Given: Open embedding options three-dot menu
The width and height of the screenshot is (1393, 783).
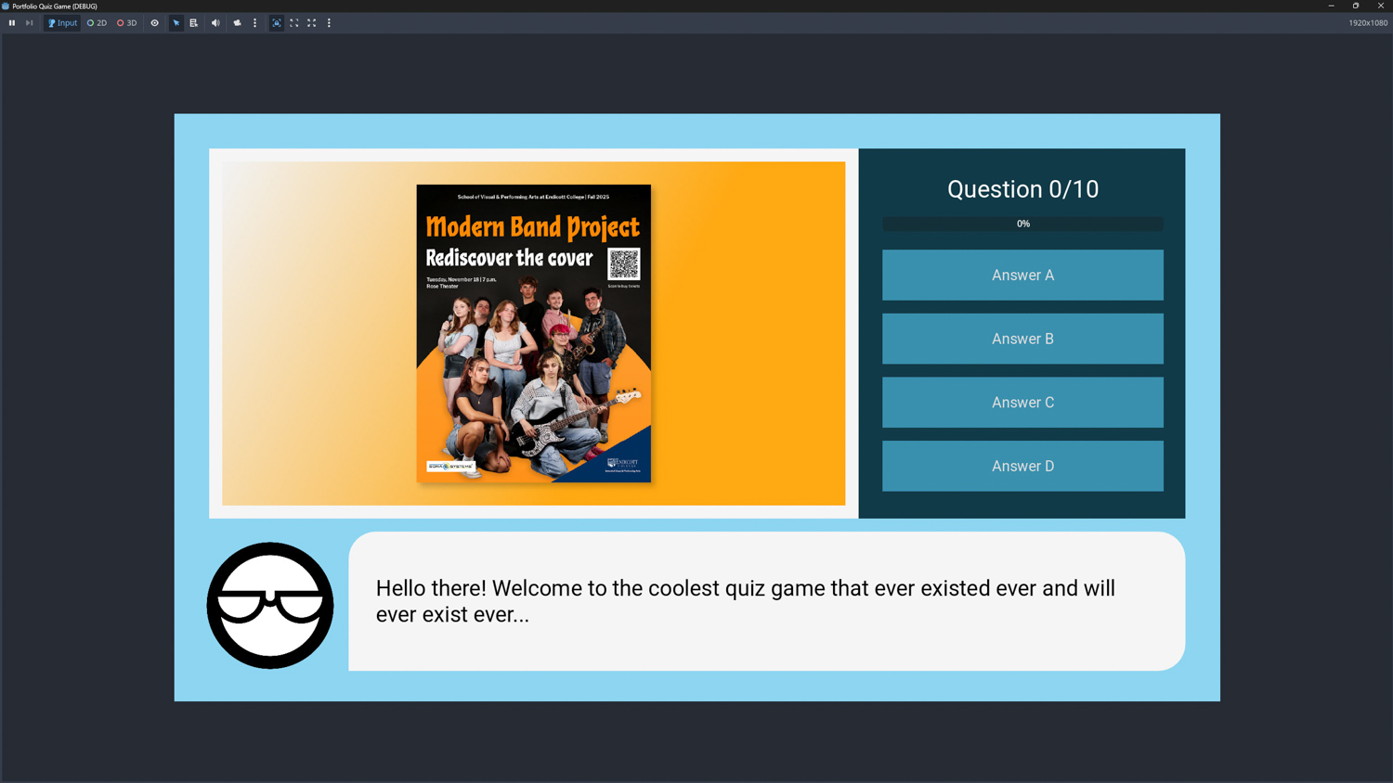Looking at the screenshot, I should pyautogui.click(x=329, y=23).
